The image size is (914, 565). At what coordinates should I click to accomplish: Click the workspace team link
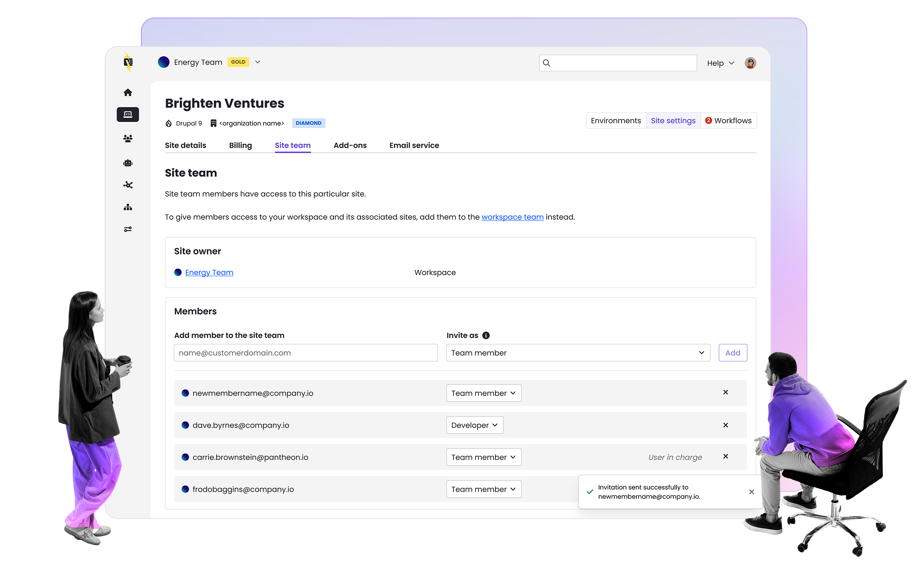point(512,217)
